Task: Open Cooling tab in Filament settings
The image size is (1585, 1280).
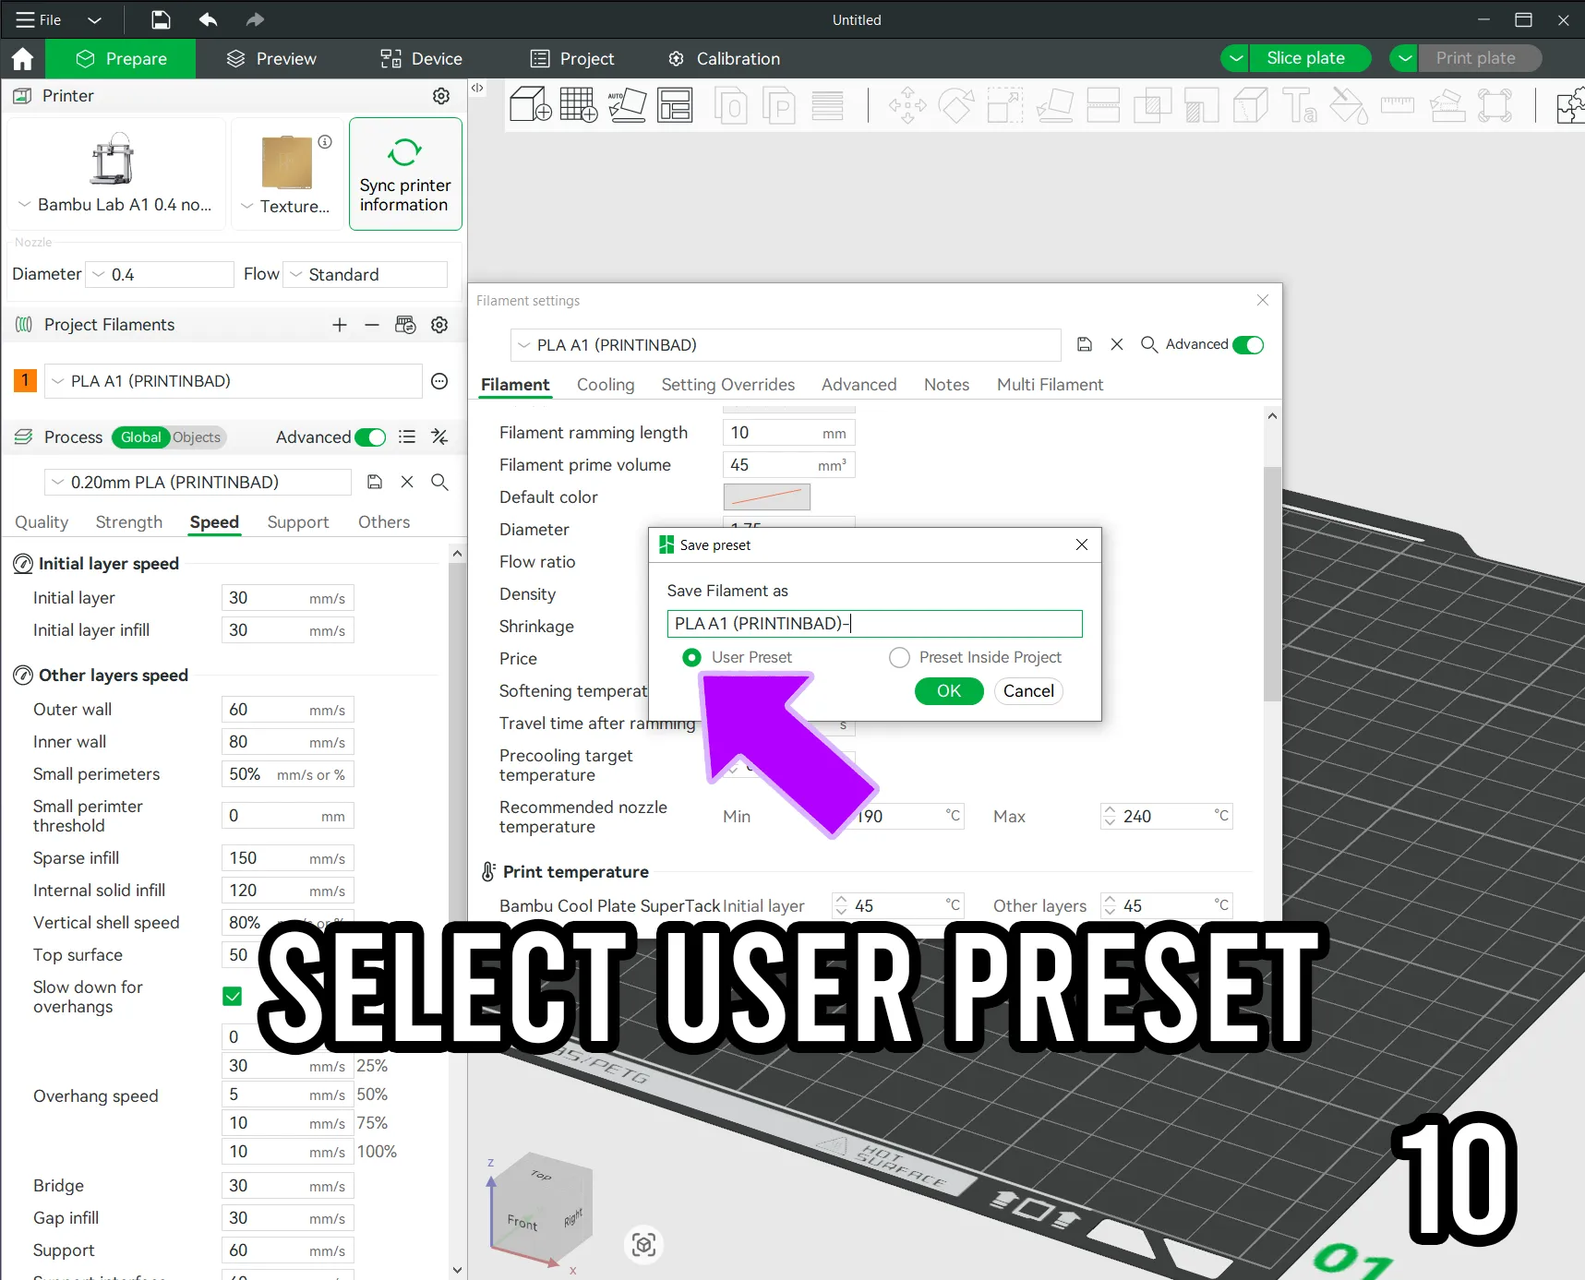Action: [x=606, y=385]
